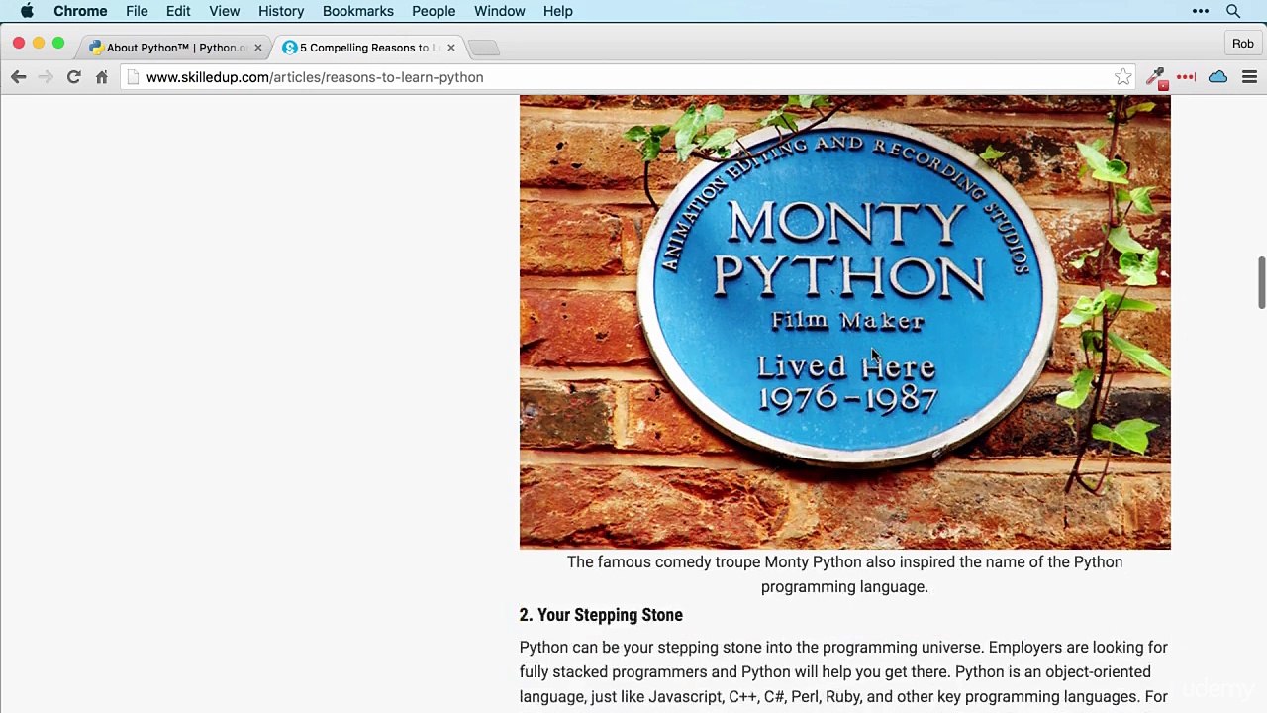Open the Window menu
The image size is (1267, 713).
499,11
